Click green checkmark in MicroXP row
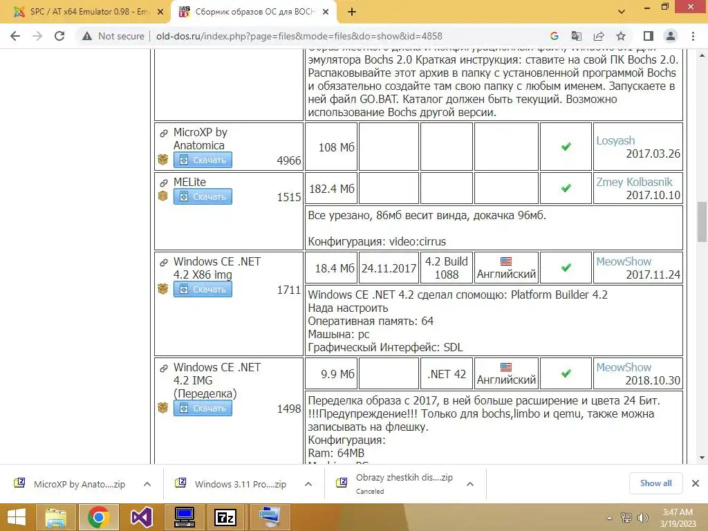 566,147
